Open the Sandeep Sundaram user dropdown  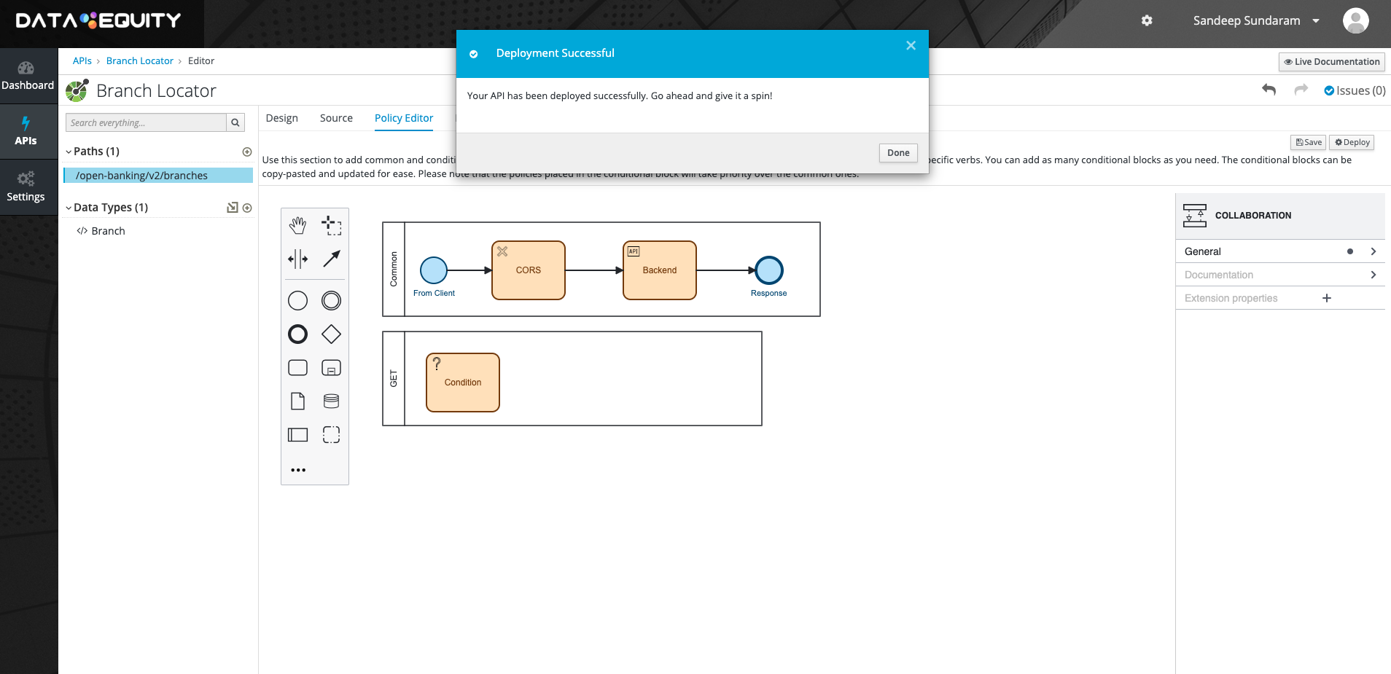click(1256, 20)
